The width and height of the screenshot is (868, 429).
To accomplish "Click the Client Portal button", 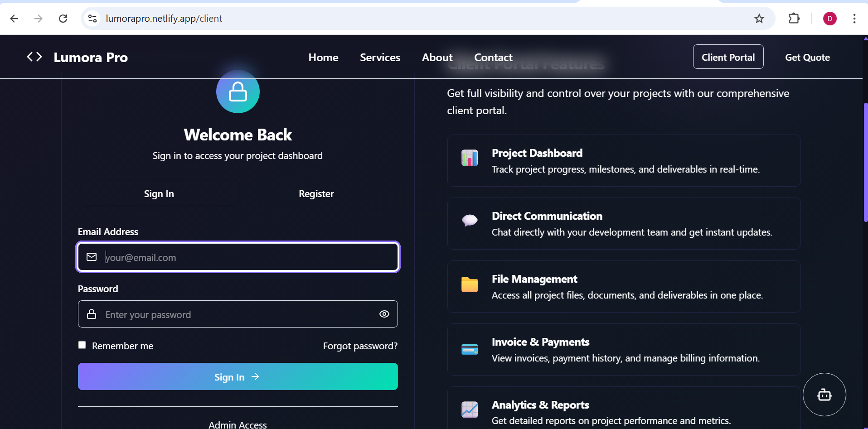I will click(728, 57).
